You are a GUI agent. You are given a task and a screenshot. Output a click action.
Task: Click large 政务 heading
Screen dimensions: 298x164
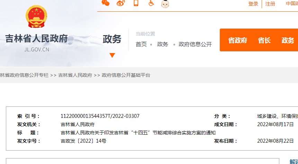(112, 39)
